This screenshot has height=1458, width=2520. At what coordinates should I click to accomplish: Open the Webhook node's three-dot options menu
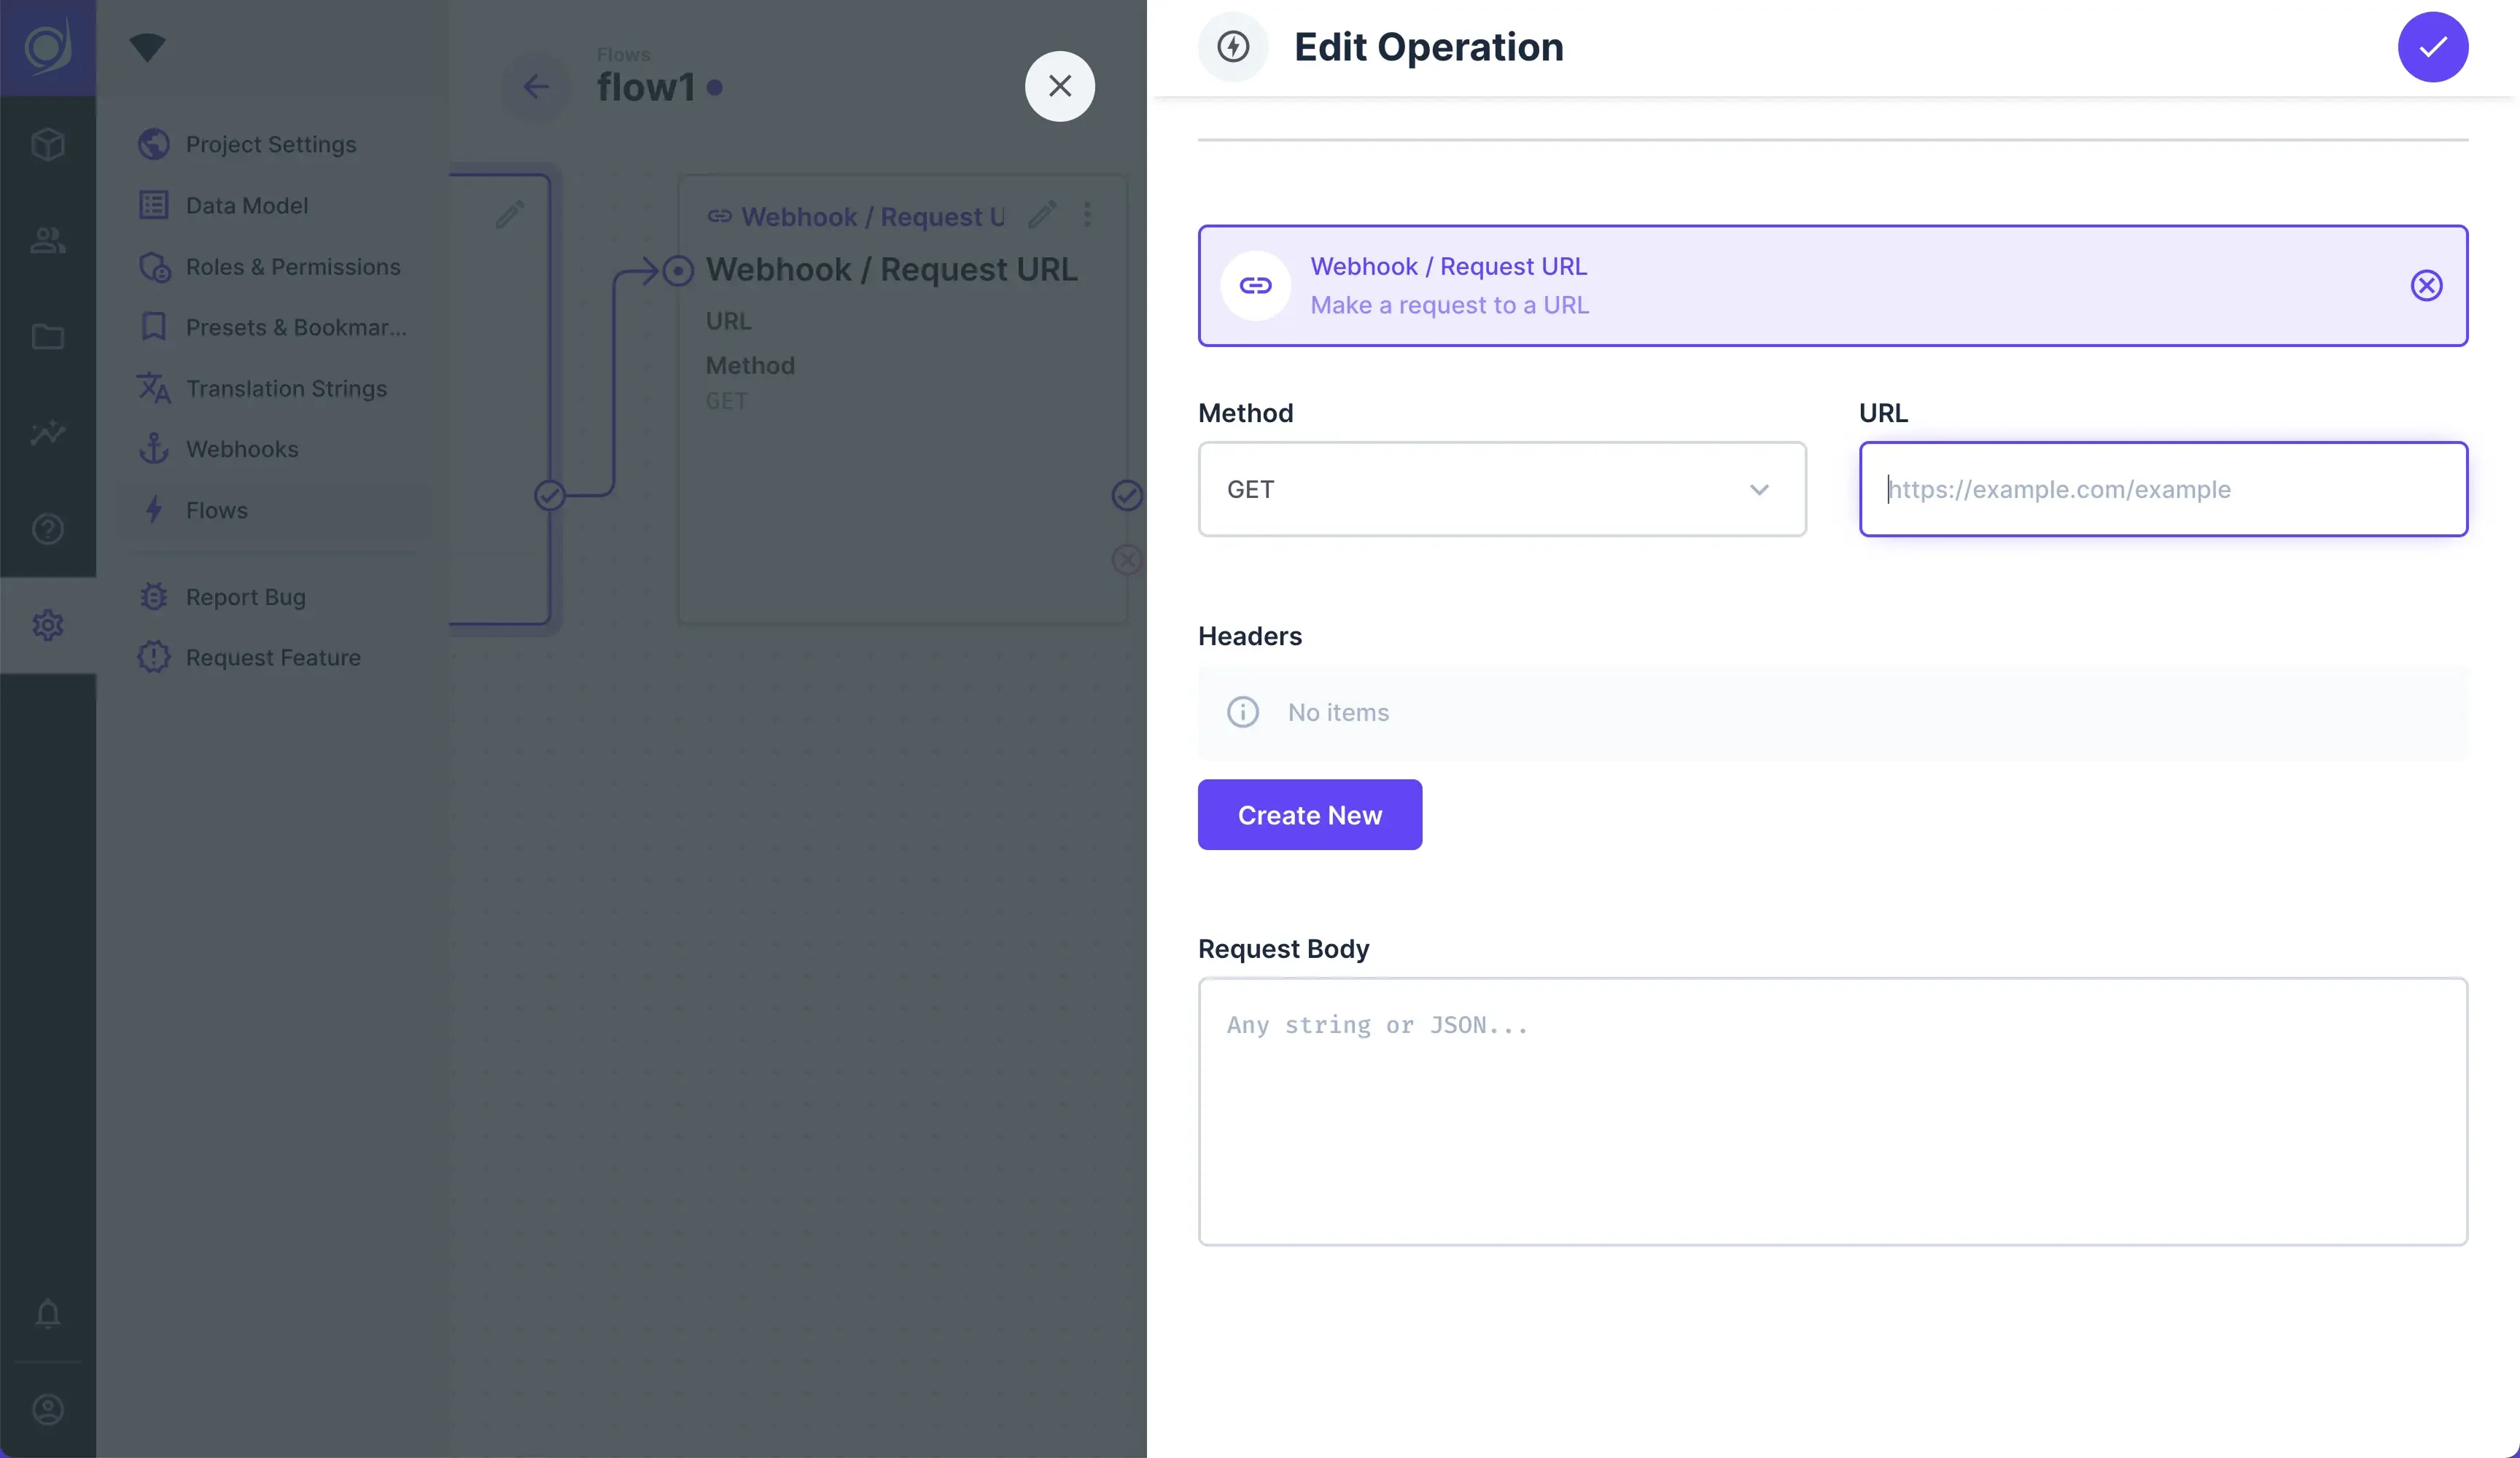[1088, 214]
